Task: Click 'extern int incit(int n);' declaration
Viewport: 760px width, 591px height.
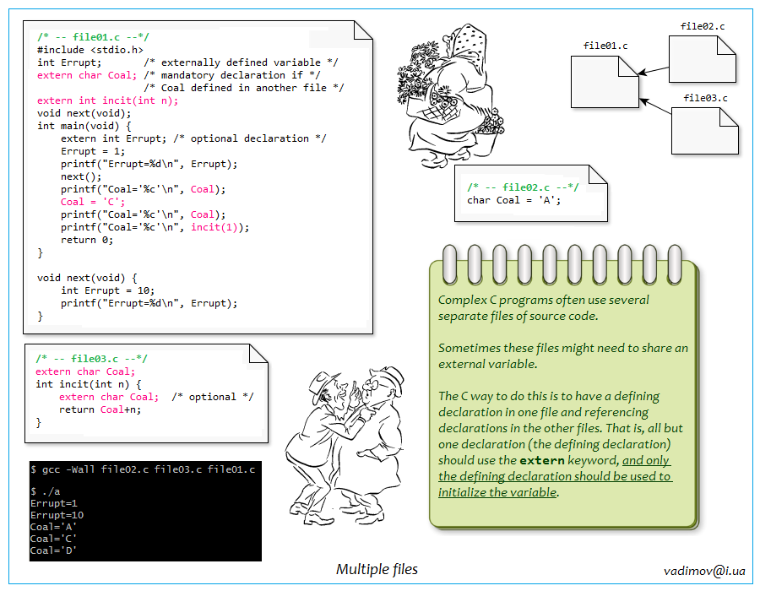Action: tap(107, 100)
